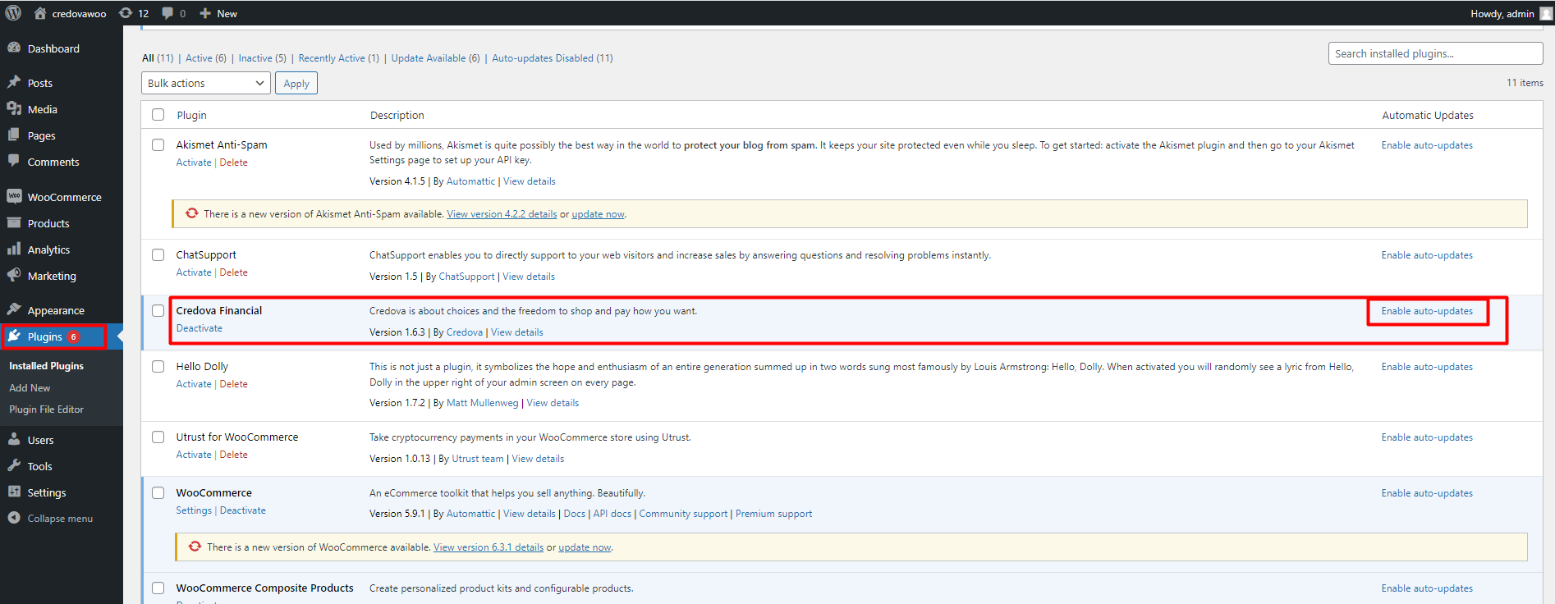
Task: Click the WooCommerce update notice refresh icon
Action: (195, 547)
